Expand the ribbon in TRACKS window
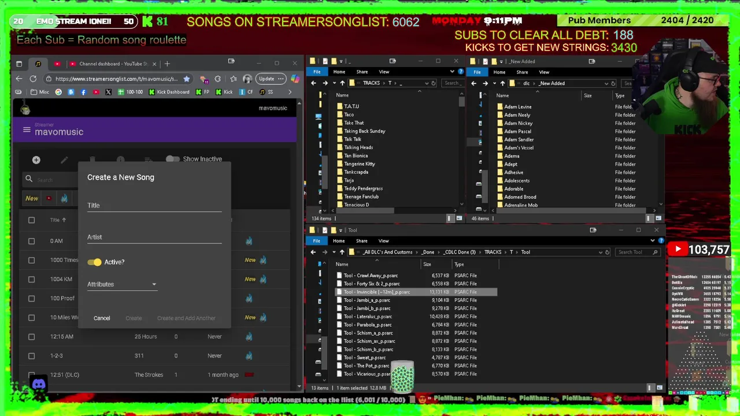740x416 pixels. tap(452, 72)
